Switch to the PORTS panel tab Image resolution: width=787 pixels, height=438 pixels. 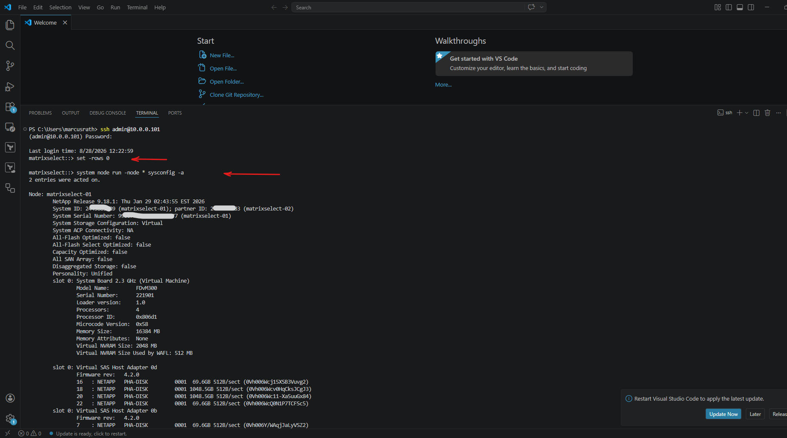[175, 113]
